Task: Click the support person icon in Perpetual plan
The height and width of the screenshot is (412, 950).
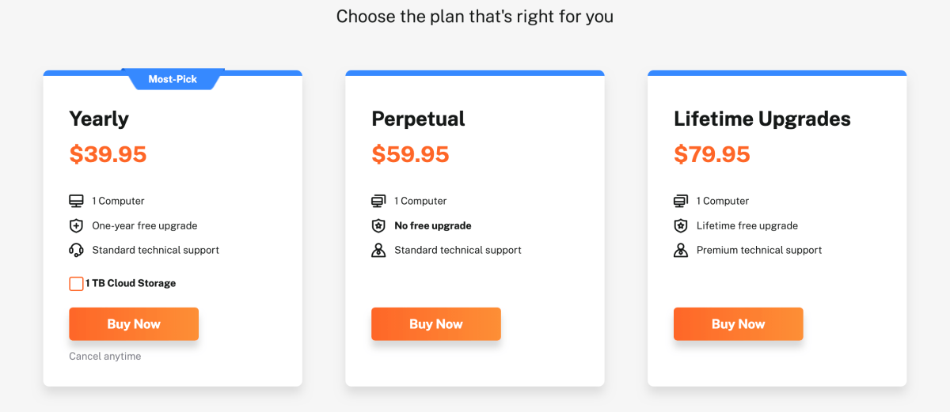Action: coord(378,250)
